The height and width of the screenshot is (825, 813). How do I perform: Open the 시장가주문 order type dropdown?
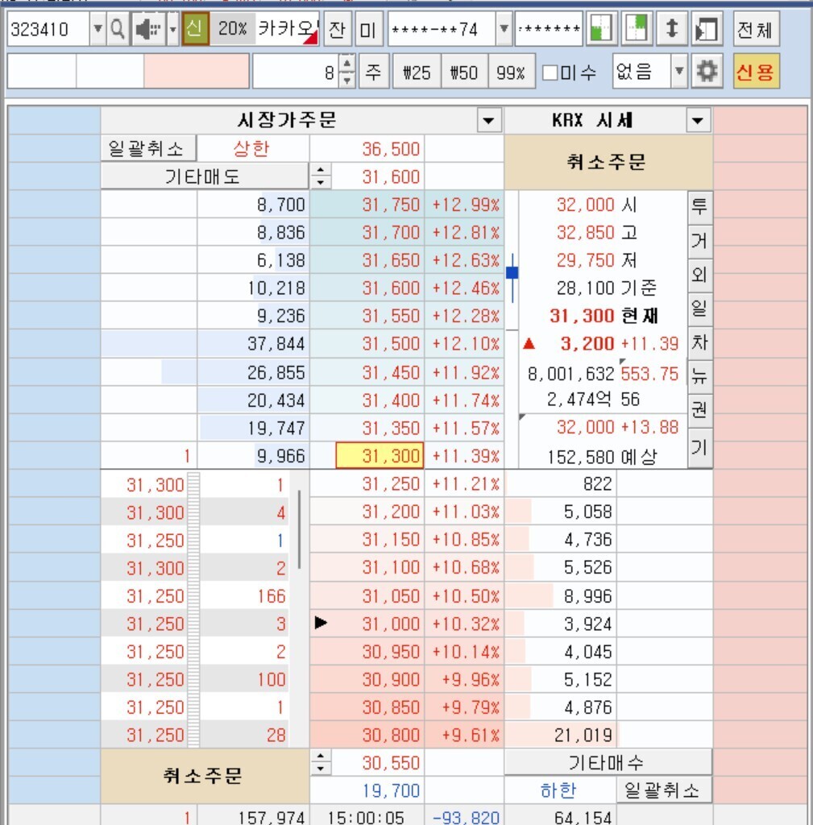tap(489, 121)
